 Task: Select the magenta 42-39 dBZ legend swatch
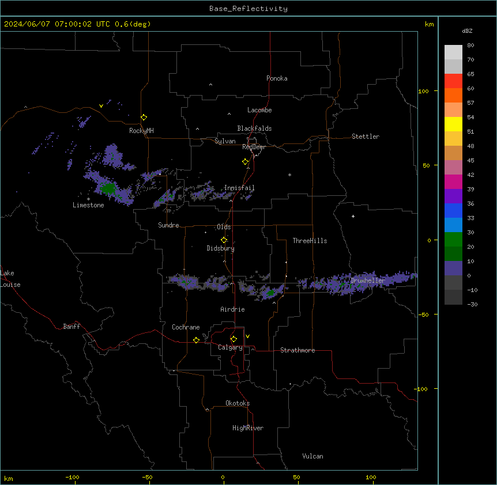pos(453,181)
